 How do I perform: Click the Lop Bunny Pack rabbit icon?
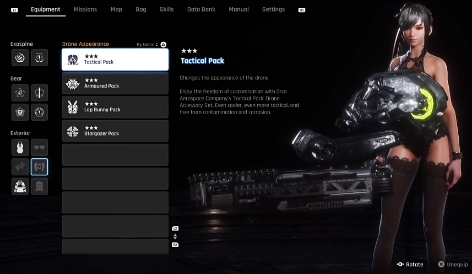pos(73,108)
